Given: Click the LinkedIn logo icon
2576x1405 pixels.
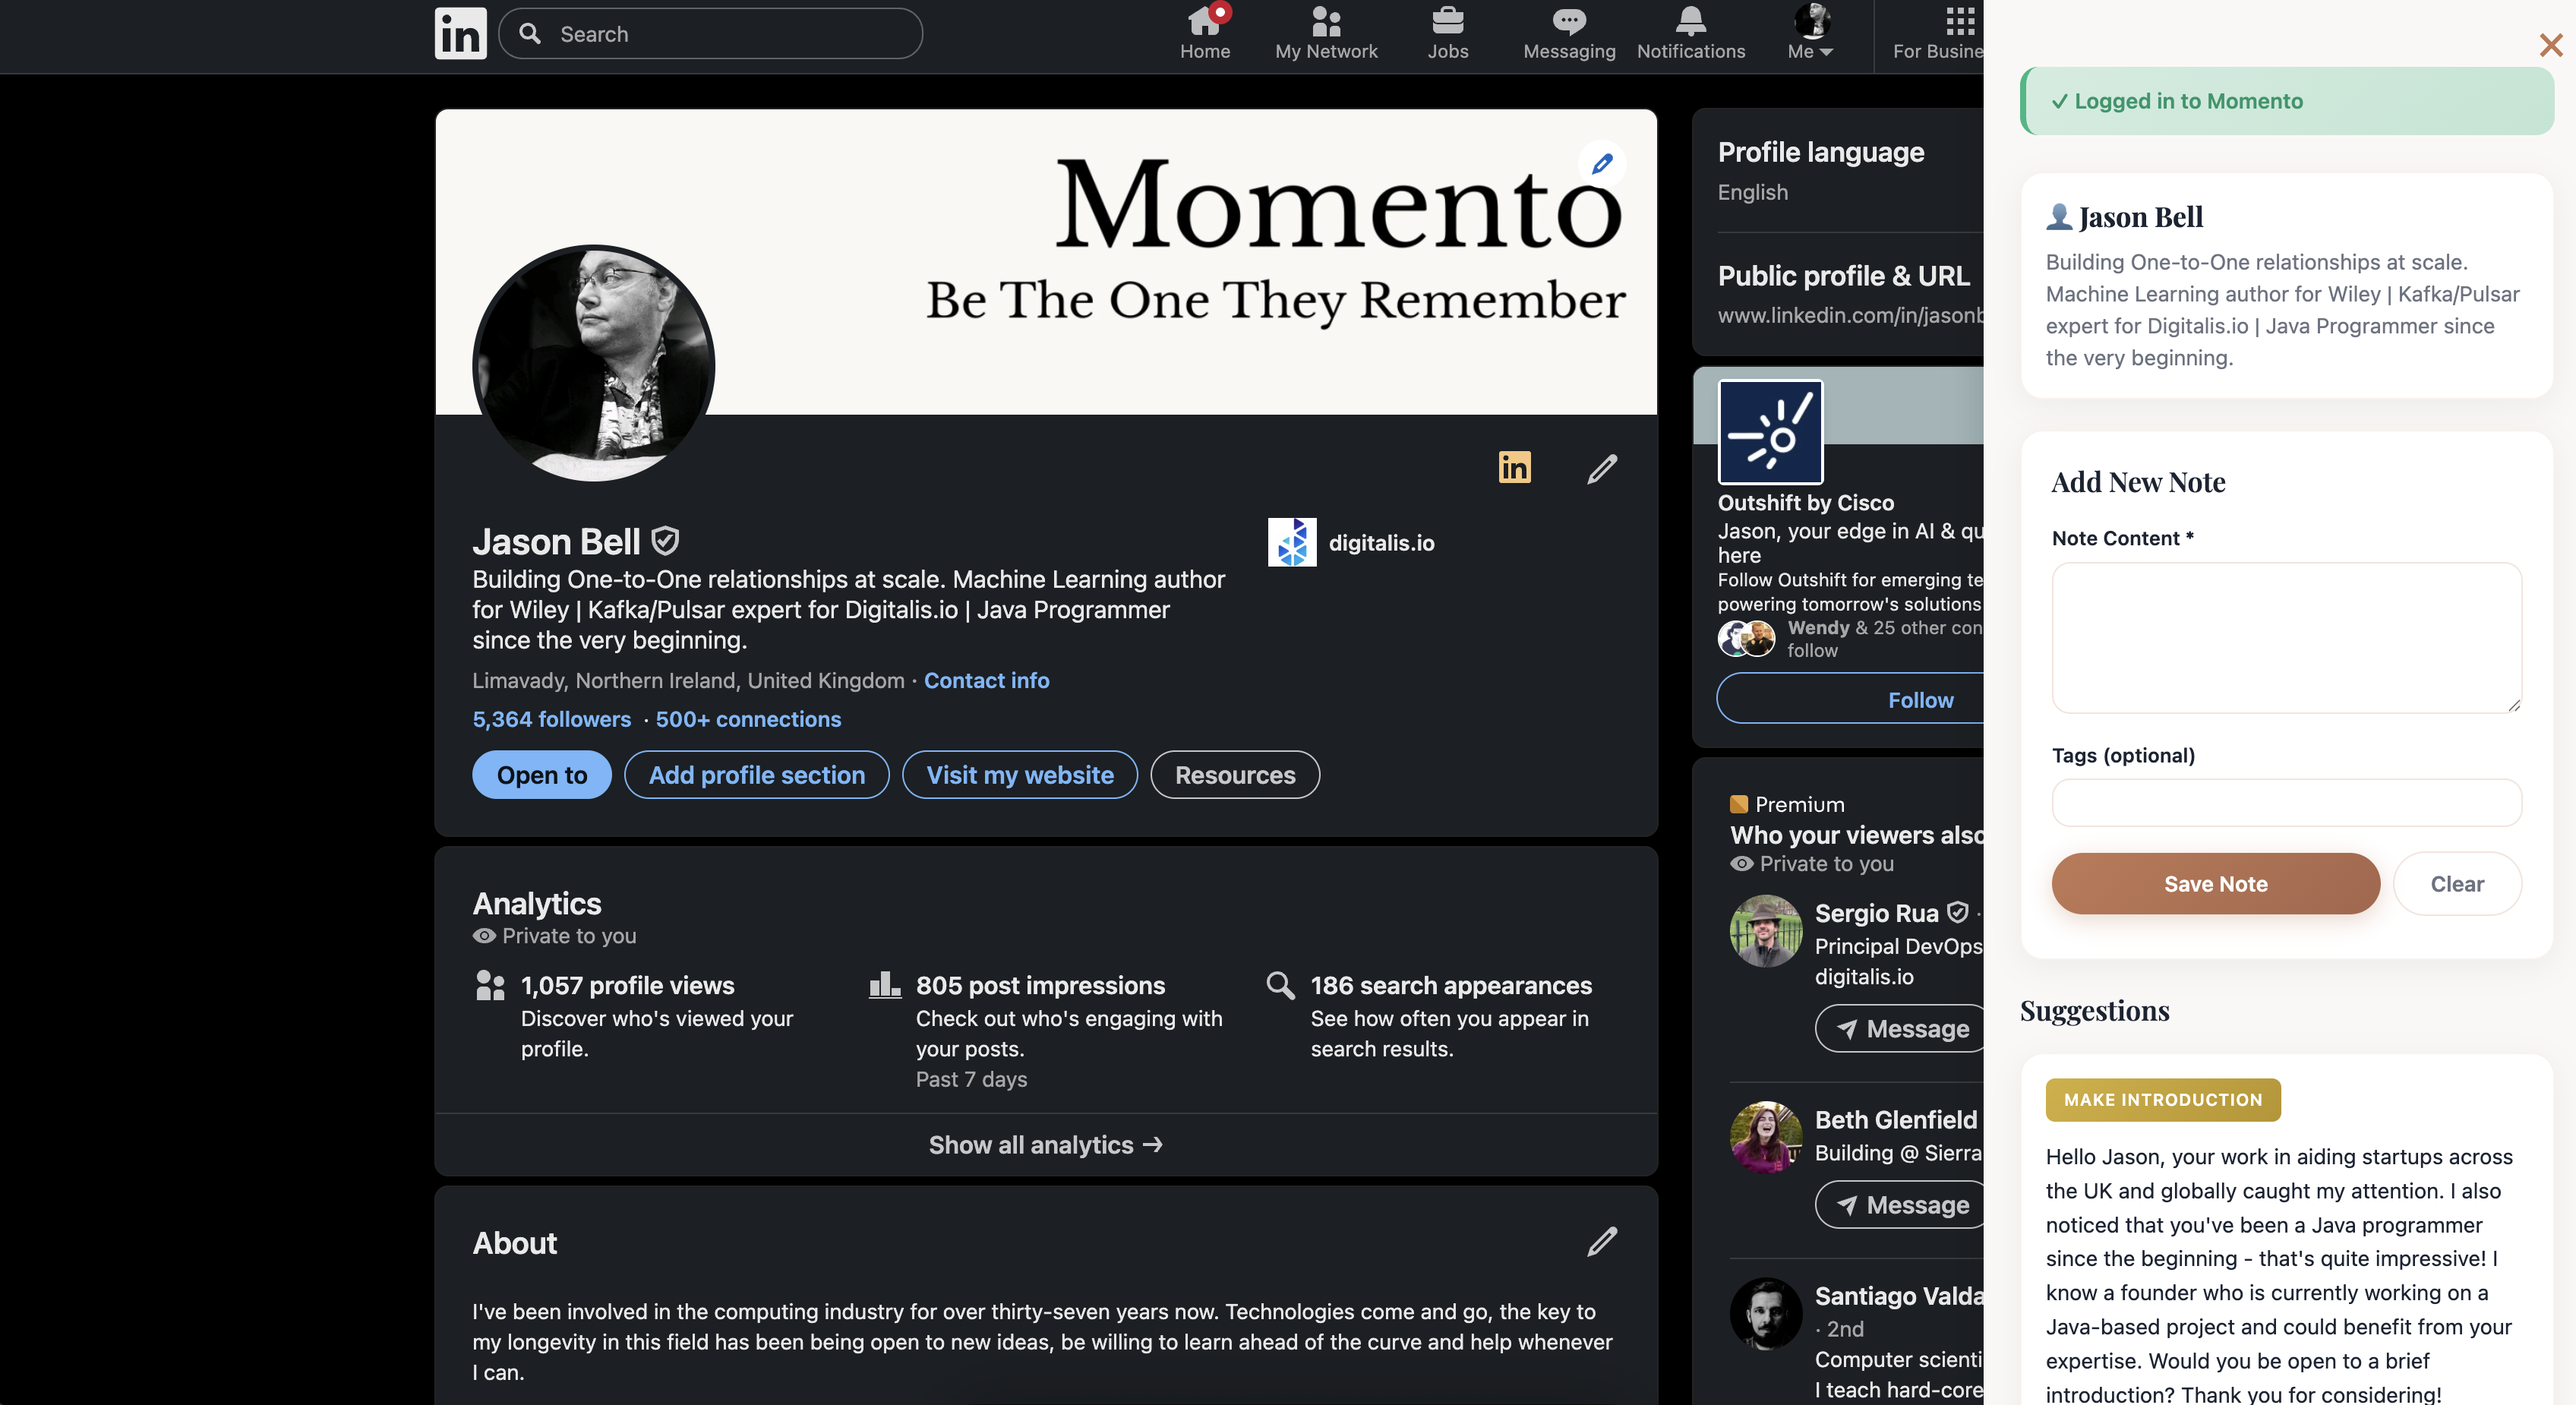Looking at the screenshot, I should [x=460, y=34].
